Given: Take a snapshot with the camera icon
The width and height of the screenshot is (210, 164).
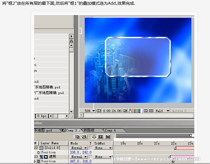Looking at the screenshot, I should coord(125,111).
